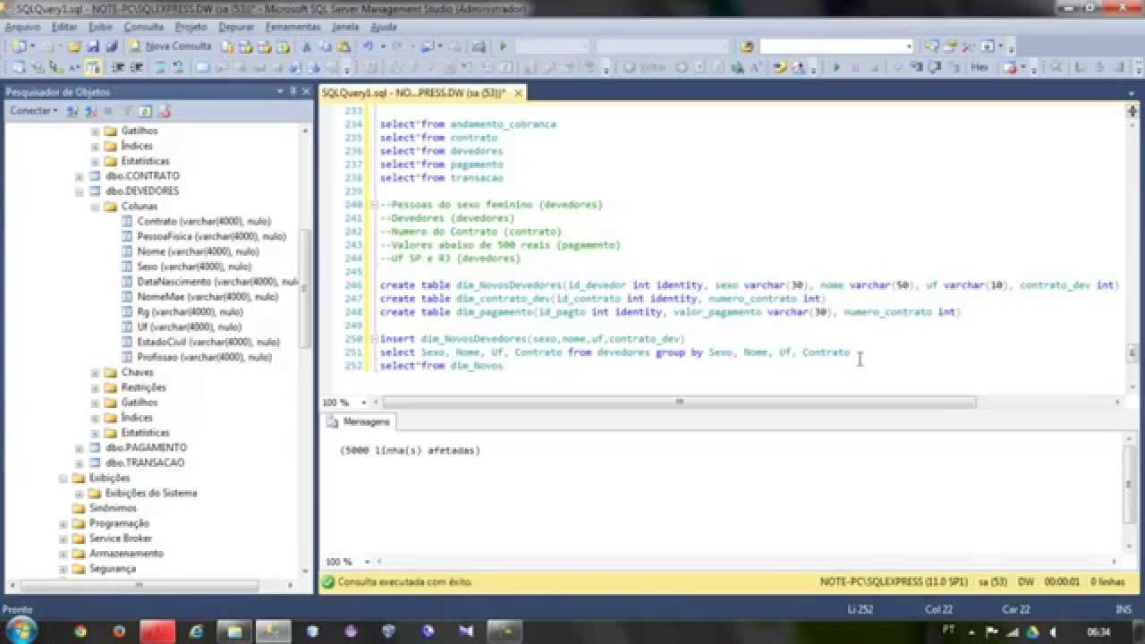Image resolution: width=1145 pixels, height=644 pixels.
Task: Open the Projeto menu
Action: 191,27
